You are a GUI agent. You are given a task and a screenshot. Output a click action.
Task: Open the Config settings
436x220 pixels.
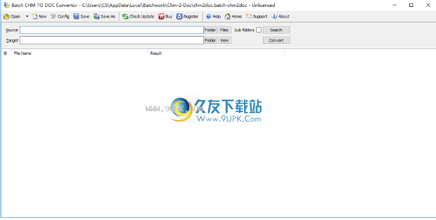point(60,17)
